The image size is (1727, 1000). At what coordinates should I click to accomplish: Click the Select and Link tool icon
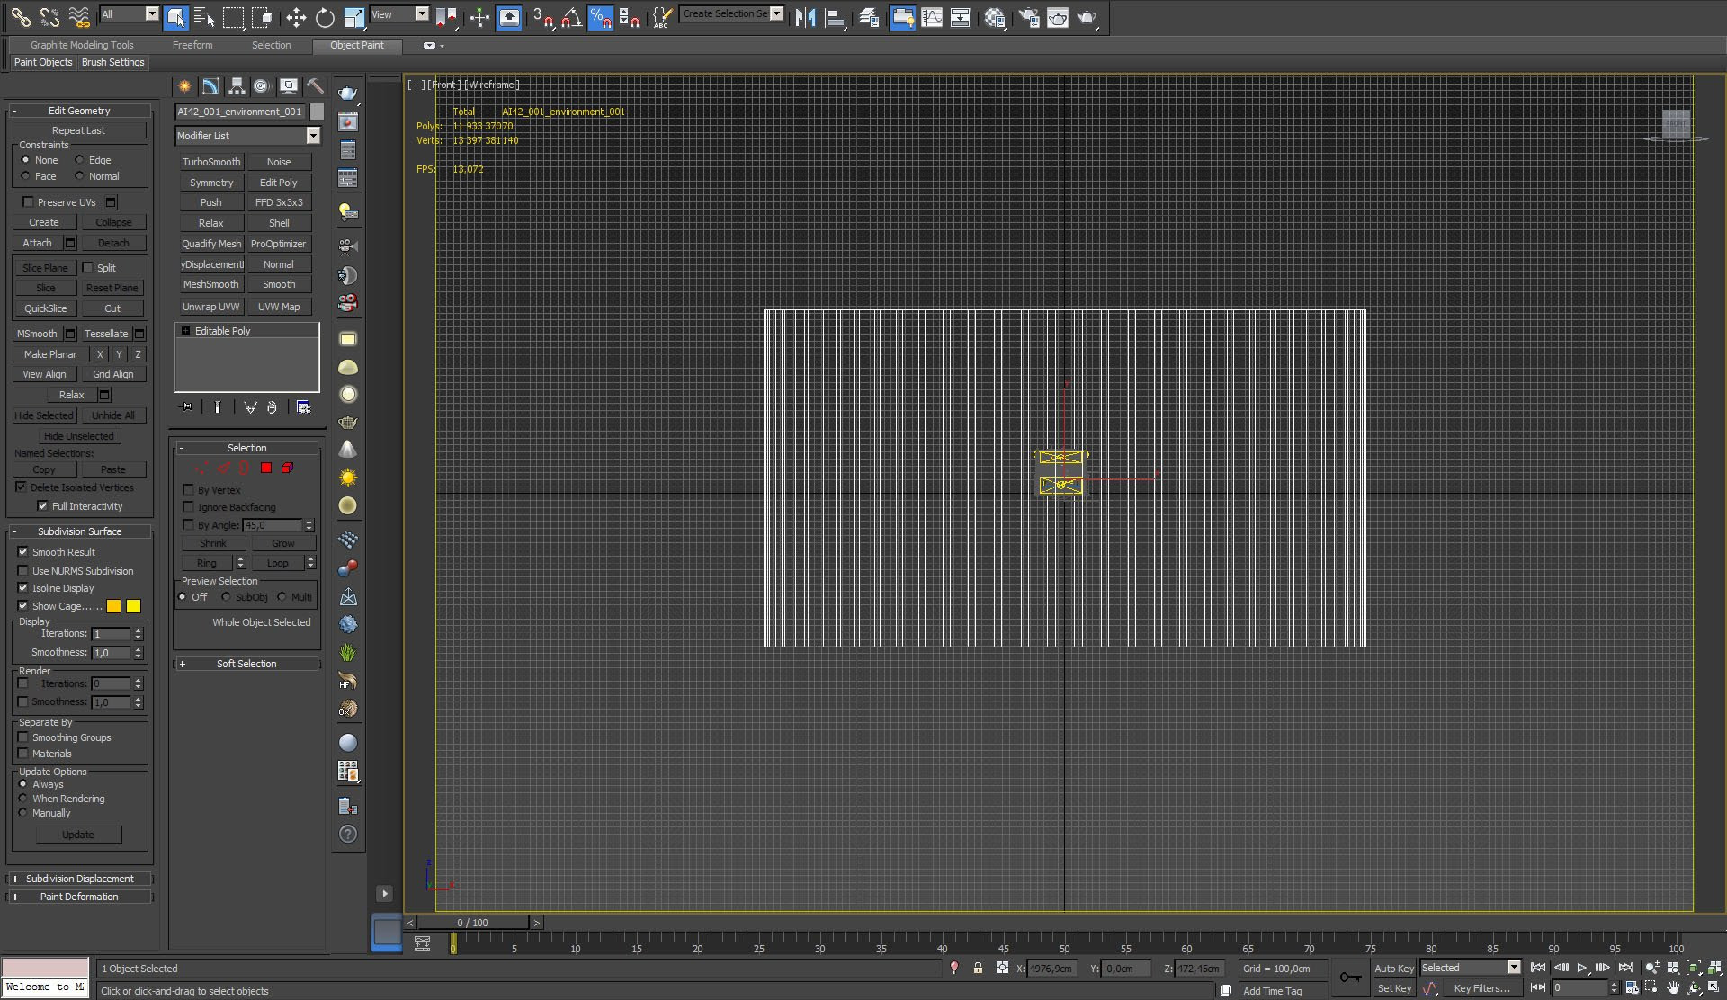(x=20, y=16)
